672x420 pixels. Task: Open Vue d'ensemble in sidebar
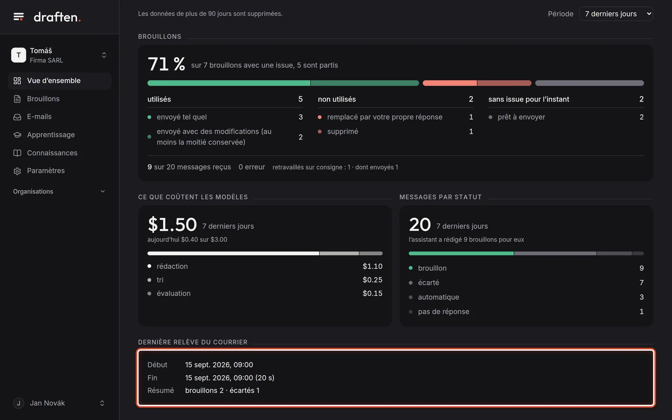(x=59, y=81)
